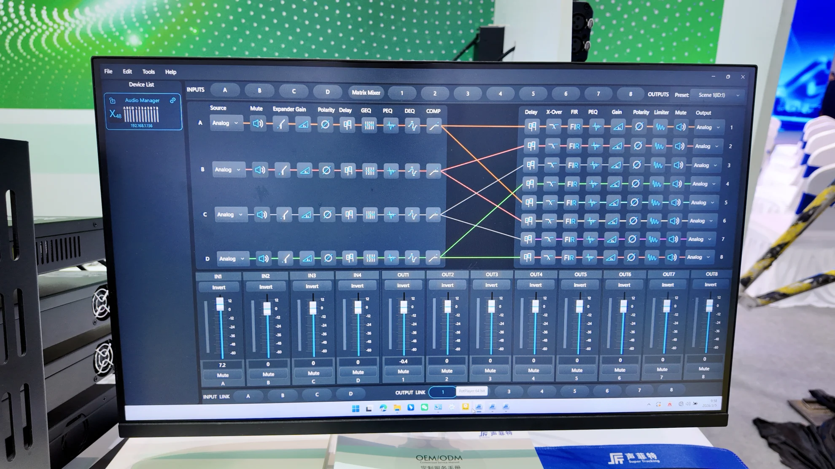Click the IN2 fader handle

click(x=267, y=309)
